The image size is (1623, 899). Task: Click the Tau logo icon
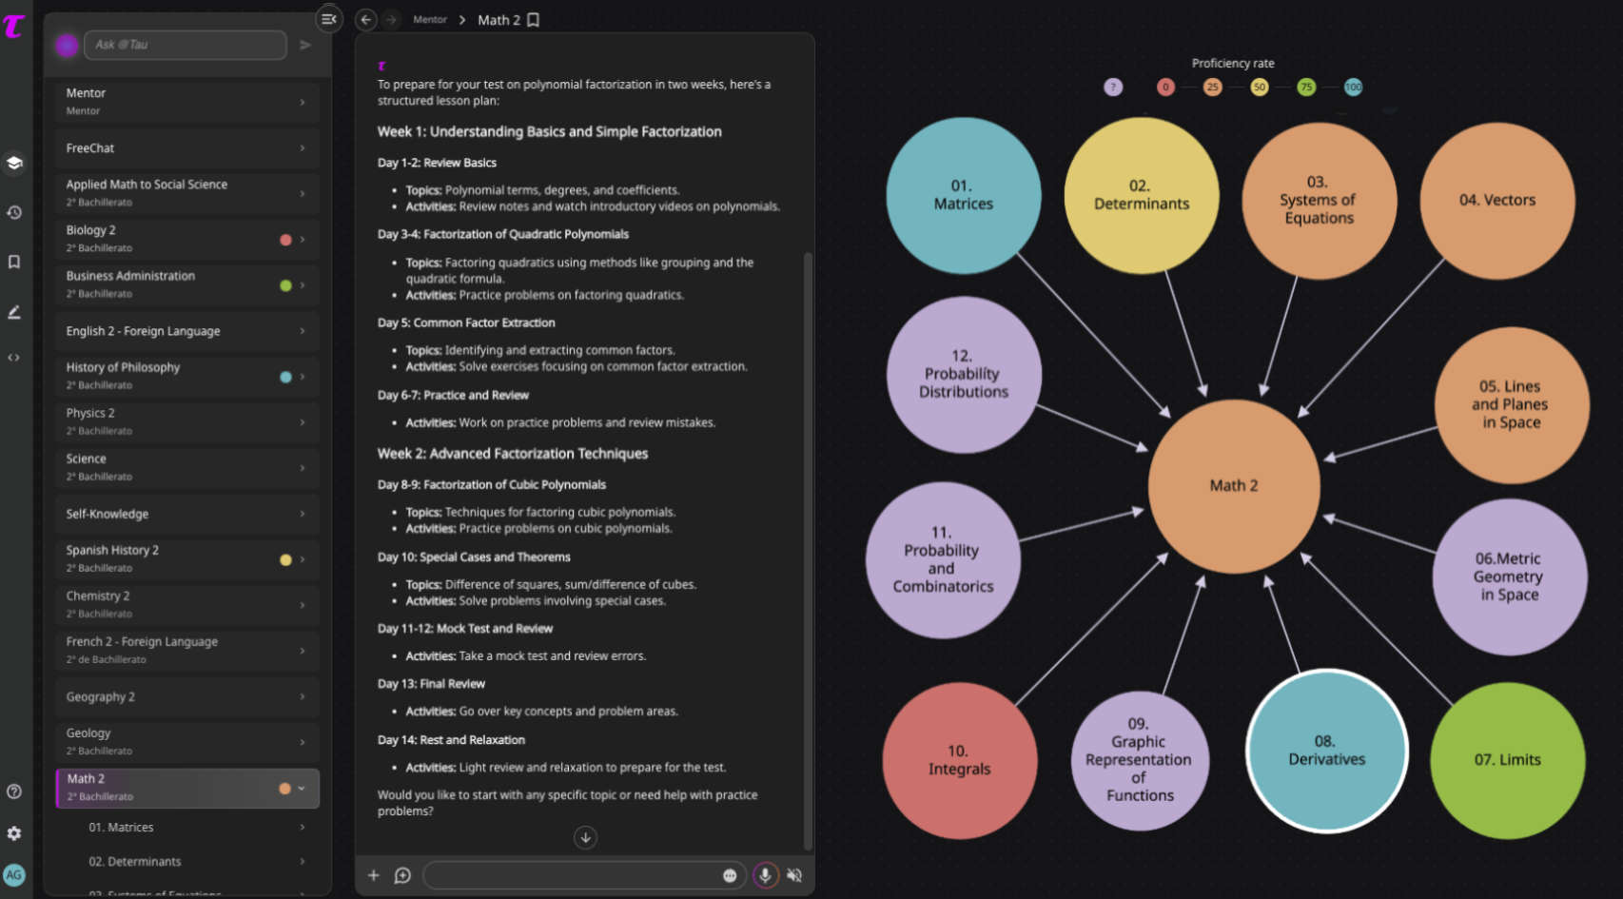click(13, 26)
